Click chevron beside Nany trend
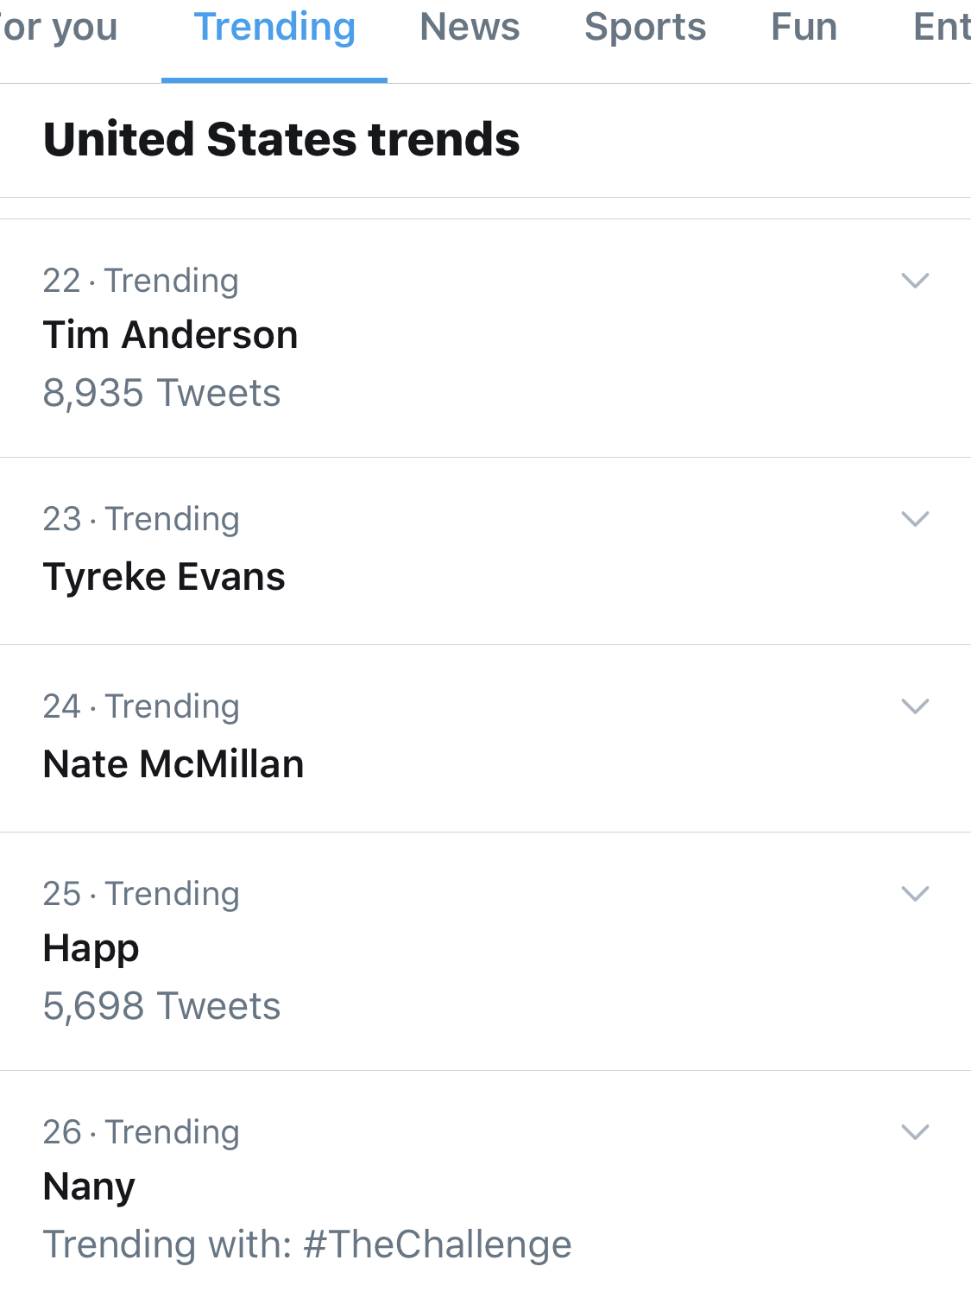The height and width of the screenshot is (1298, 971). [x=915, y=1132]
